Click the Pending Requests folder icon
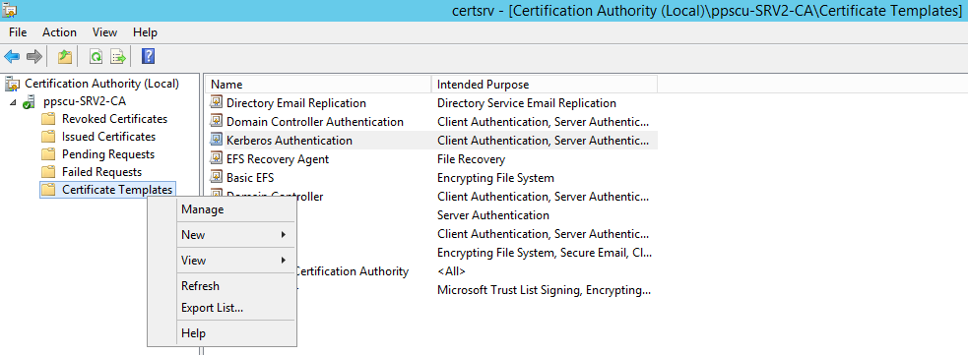This screenshot has height=355, width=968. pyautogui.click(x=48, y=154)
